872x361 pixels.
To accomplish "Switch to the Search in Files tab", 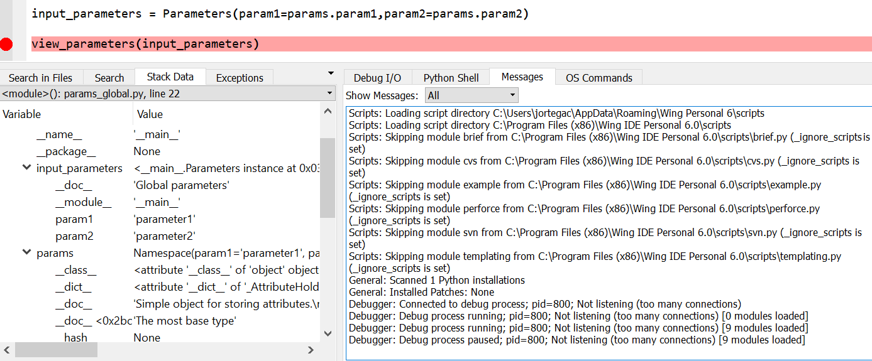I will tap(41, 78).
